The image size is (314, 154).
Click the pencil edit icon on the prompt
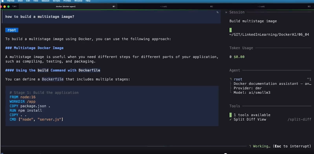point(218,12)
